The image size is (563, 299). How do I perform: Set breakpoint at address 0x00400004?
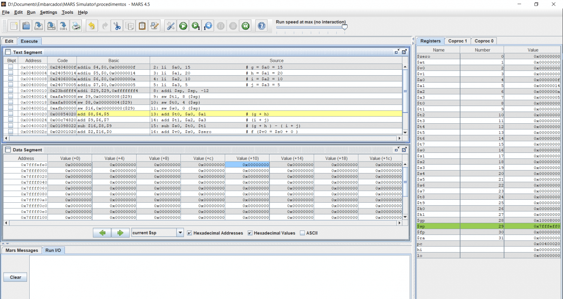pyautogui.click(x=11, y=73)
